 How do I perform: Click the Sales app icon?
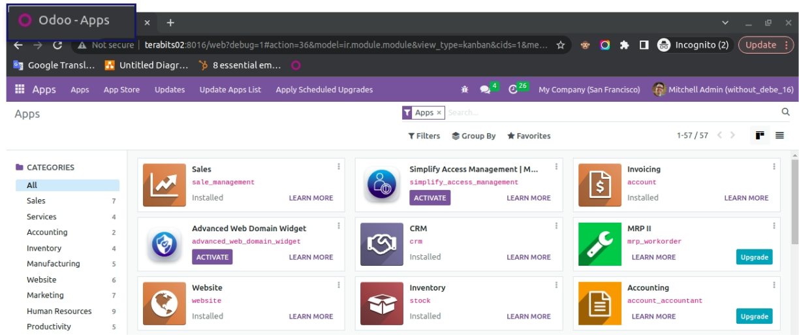[164, 185]
